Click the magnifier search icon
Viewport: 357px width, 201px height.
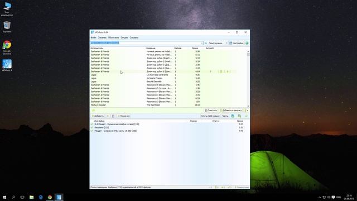(206, 43)
